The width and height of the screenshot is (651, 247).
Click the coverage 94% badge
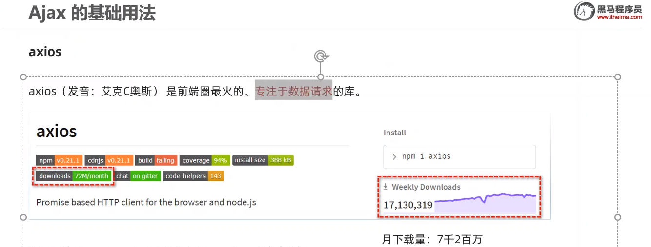pos(204,160)
